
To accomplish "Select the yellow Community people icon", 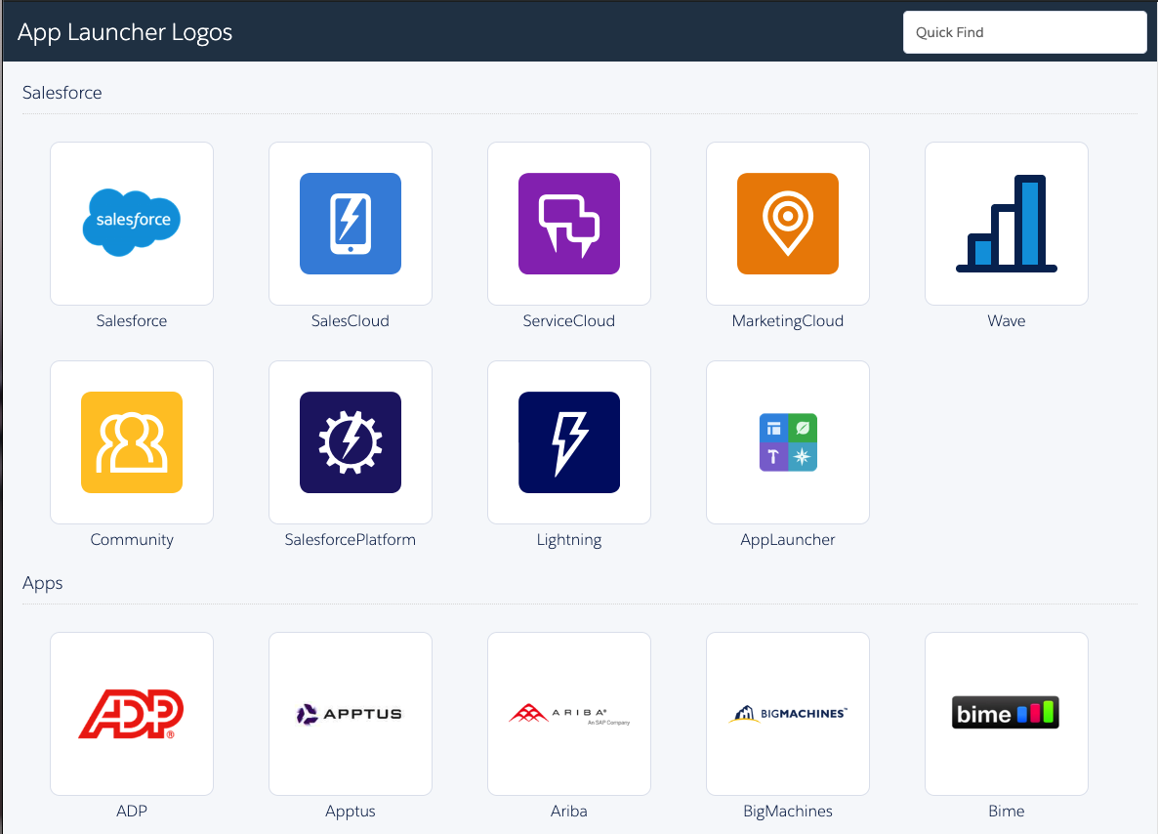I will click(x=132, y=441).
